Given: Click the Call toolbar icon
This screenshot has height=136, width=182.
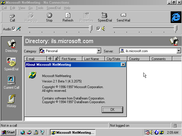Looking at the screenshot, I should (12, 18).
